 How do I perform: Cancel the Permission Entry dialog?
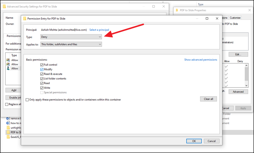coord(212,141)
